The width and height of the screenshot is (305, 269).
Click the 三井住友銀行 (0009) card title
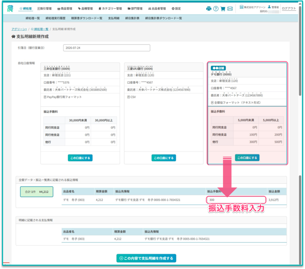(x=57, y=69)
